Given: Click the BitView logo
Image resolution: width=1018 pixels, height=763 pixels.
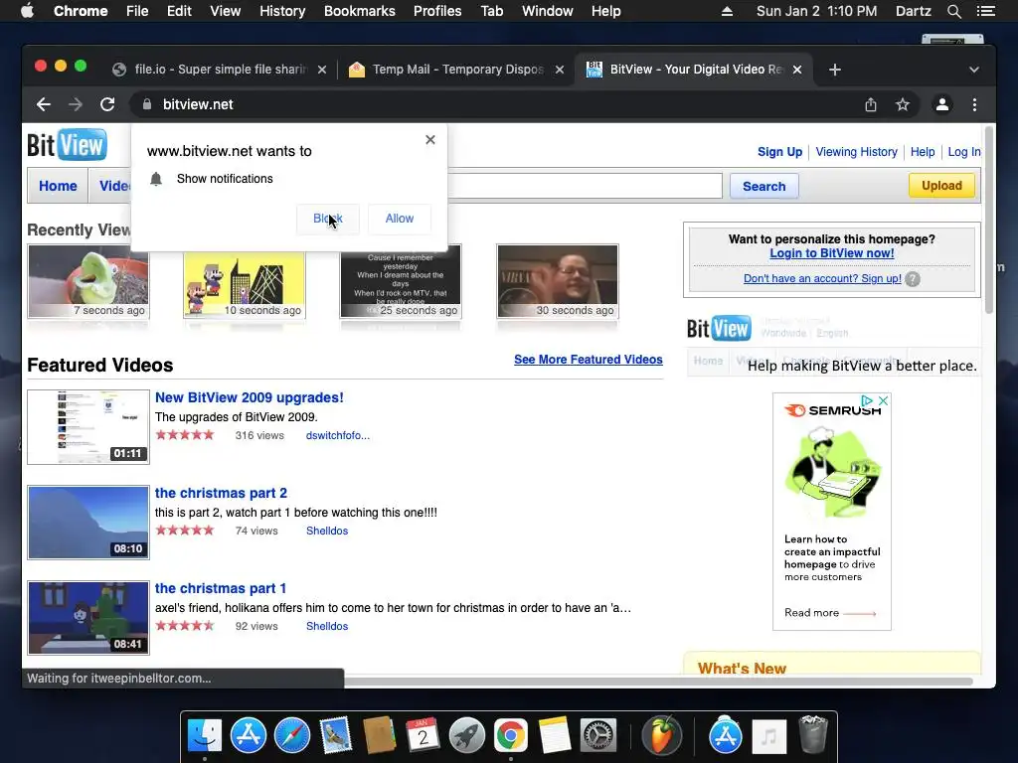Looking at the screenshot, I should click(x=67, y=145).
